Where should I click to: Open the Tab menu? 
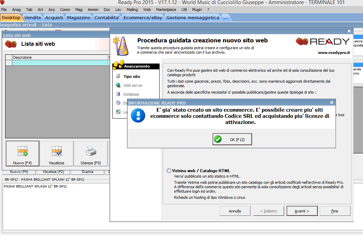29,10
